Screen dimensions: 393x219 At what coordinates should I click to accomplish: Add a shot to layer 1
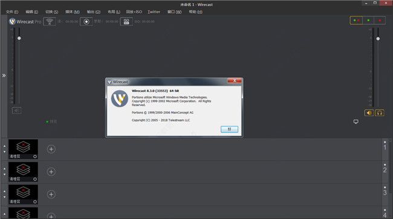tap(51, 149)
